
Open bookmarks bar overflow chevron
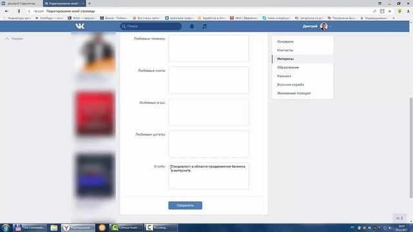394,18
